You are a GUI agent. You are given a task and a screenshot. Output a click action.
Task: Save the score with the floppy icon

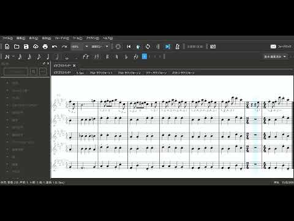tap(26, 47)
